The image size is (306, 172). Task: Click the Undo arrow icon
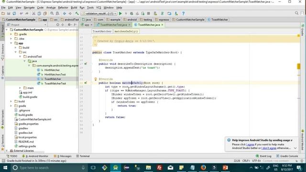click(21, 13)
